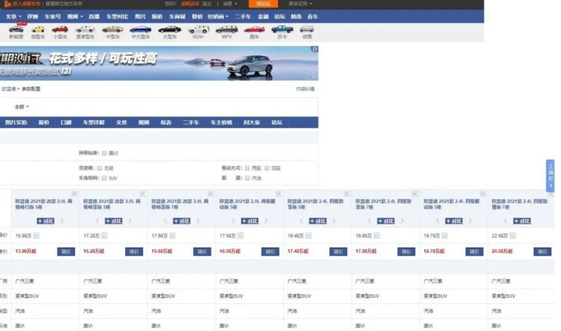Open the 新能源 car category icon
Viewport: 561px width, 331px height.
click(x=16, y=30)
